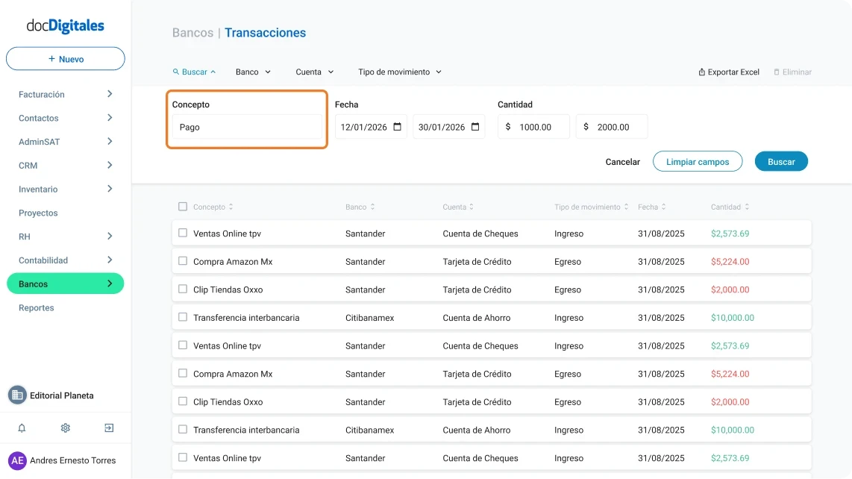
Task: Tick the checkbox for Transferencia interbancaria row
Action: (x=182, y=316)
